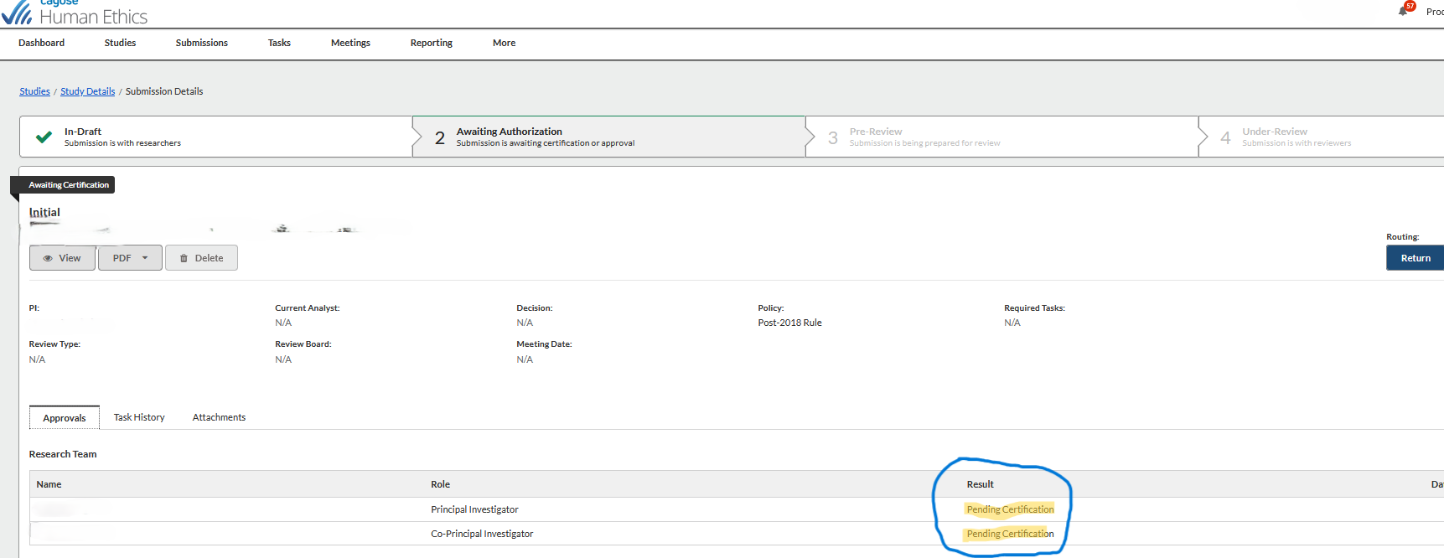Screen dimensions: 1444x558
Task: Expand the More menu
Action: (x=504, y=43)
